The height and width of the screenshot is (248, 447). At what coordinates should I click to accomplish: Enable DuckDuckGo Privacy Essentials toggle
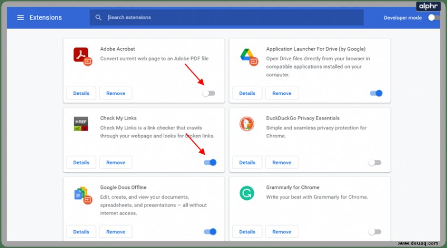(x=374, y=163)
